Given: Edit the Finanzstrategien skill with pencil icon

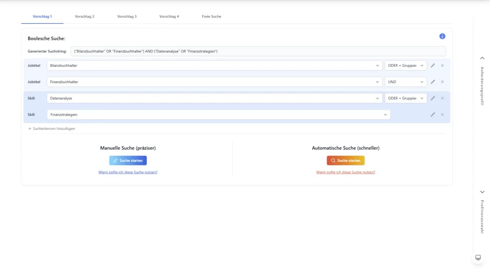Looking at the screenshot, I should click(433, 115).
